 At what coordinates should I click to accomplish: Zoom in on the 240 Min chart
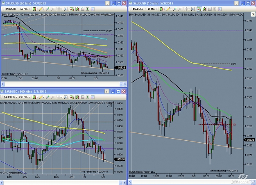(x=48, y=97)
